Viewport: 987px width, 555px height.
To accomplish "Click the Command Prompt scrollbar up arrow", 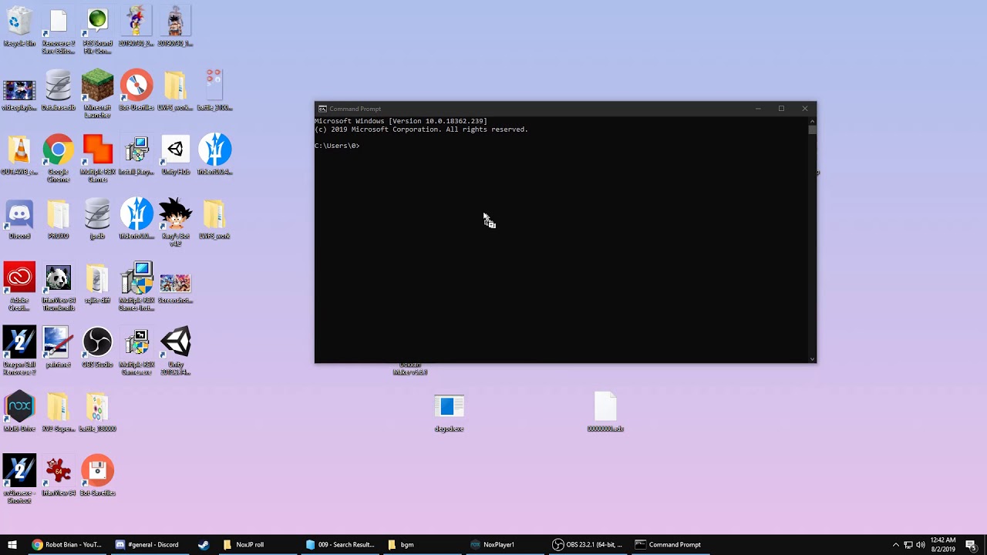I will [x=812, y=121].
